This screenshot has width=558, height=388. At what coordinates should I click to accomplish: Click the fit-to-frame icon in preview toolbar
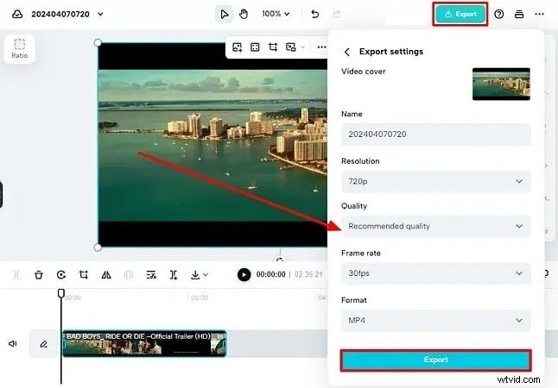pyautogui.click(x=255, y=47)
